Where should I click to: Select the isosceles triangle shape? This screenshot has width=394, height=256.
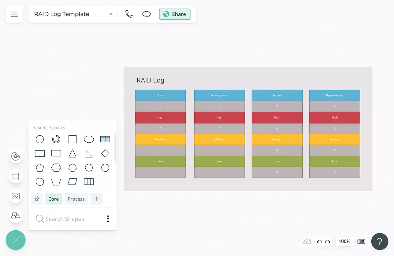tap(72, 153)
